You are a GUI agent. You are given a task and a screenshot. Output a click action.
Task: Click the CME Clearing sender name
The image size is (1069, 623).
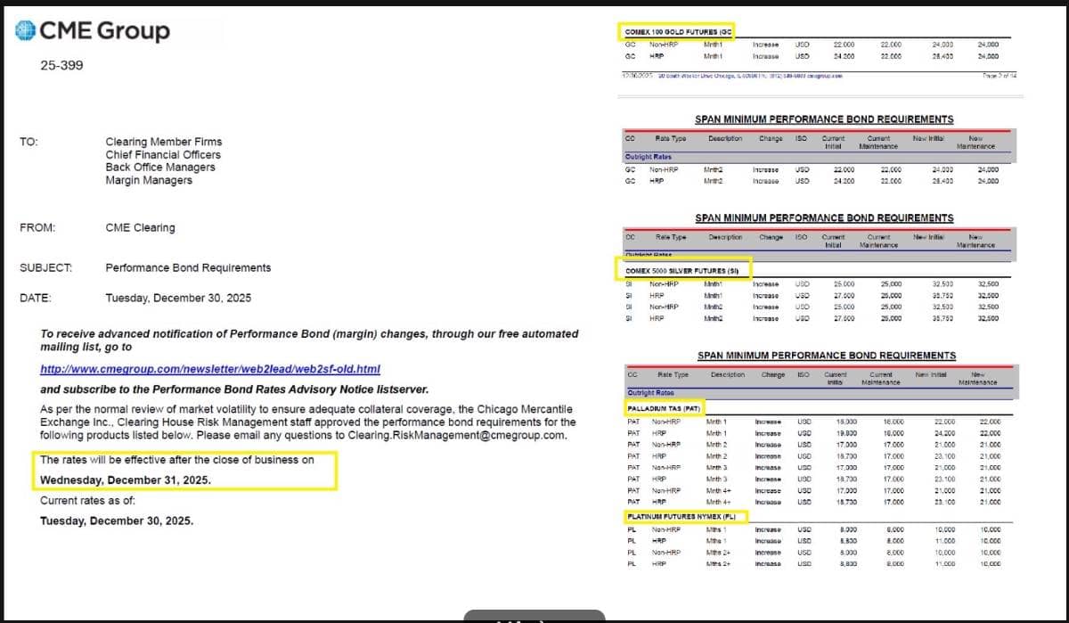click(x=140, y=228)
